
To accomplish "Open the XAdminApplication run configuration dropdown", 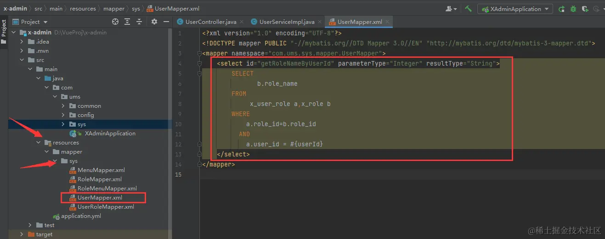I will pyautogui.click(x=515, y=9).
